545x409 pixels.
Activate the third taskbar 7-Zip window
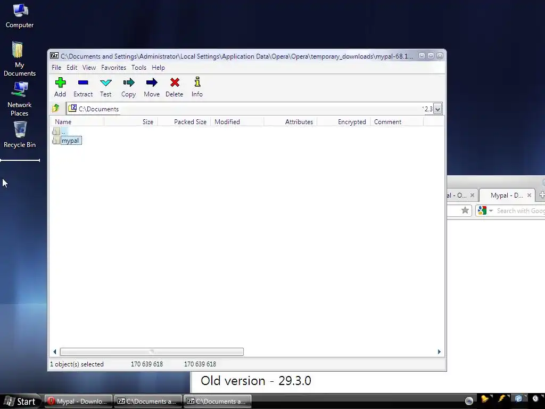pyautogui.click(x=217, y=402)
